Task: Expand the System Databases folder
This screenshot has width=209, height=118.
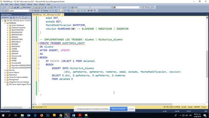Action: pyautogui.click(x=8, y=25)
